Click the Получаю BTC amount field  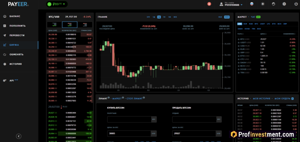[129, 120]
